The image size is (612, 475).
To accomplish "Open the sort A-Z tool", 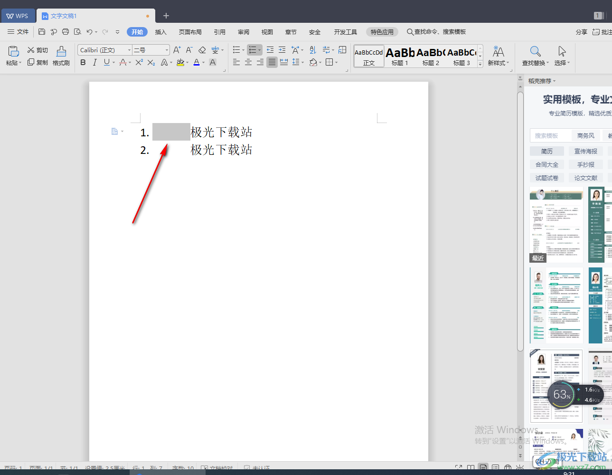I will [313, 50].
